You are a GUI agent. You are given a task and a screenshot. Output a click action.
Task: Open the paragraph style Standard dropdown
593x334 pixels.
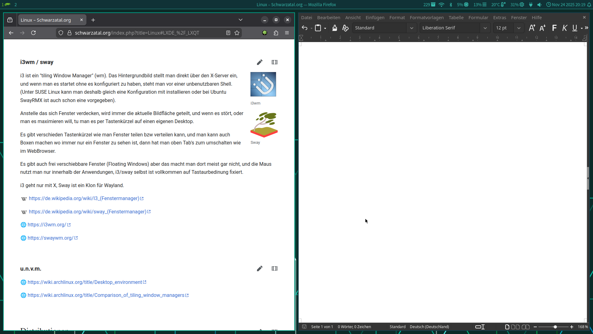point(411,28)
